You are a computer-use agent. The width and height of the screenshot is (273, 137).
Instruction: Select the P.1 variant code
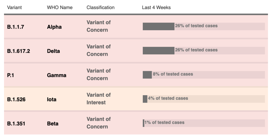pyautogui.click(x=10, y=75)
